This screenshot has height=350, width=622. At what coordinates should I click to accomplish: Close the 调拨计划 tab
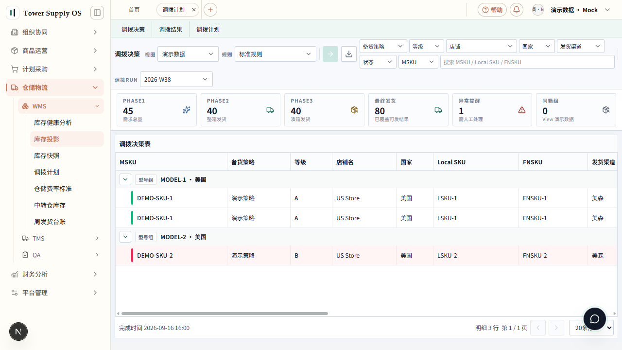(194, 10)
